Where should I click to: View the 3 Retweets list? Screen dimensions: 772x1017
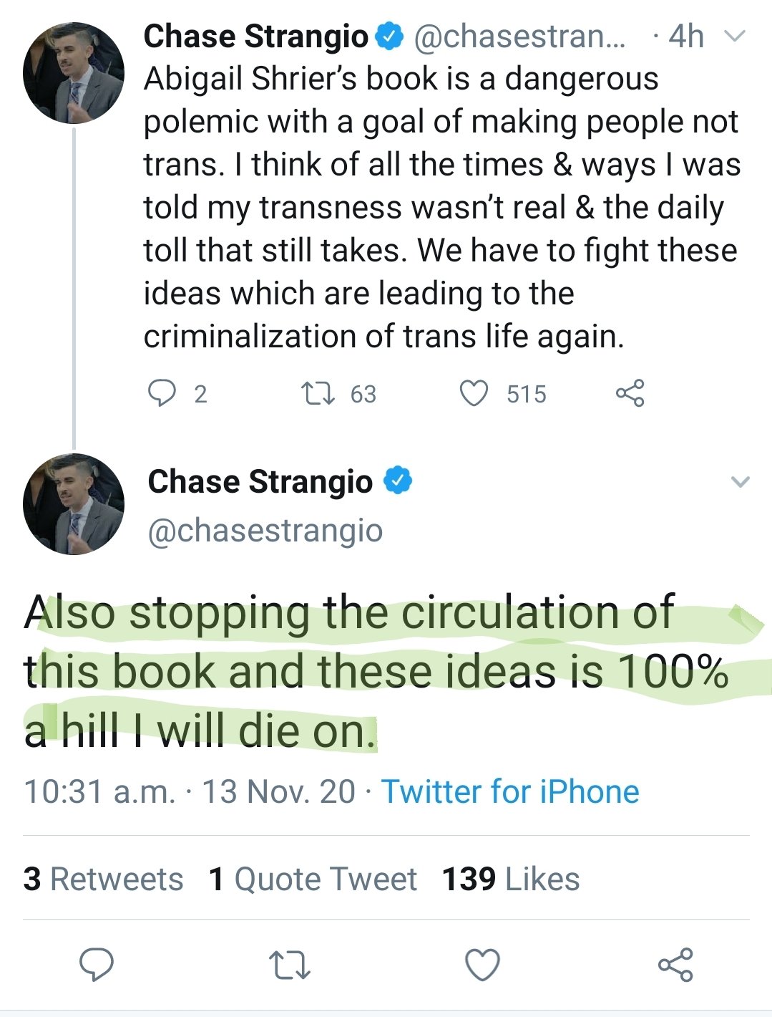tap(103, 879)
